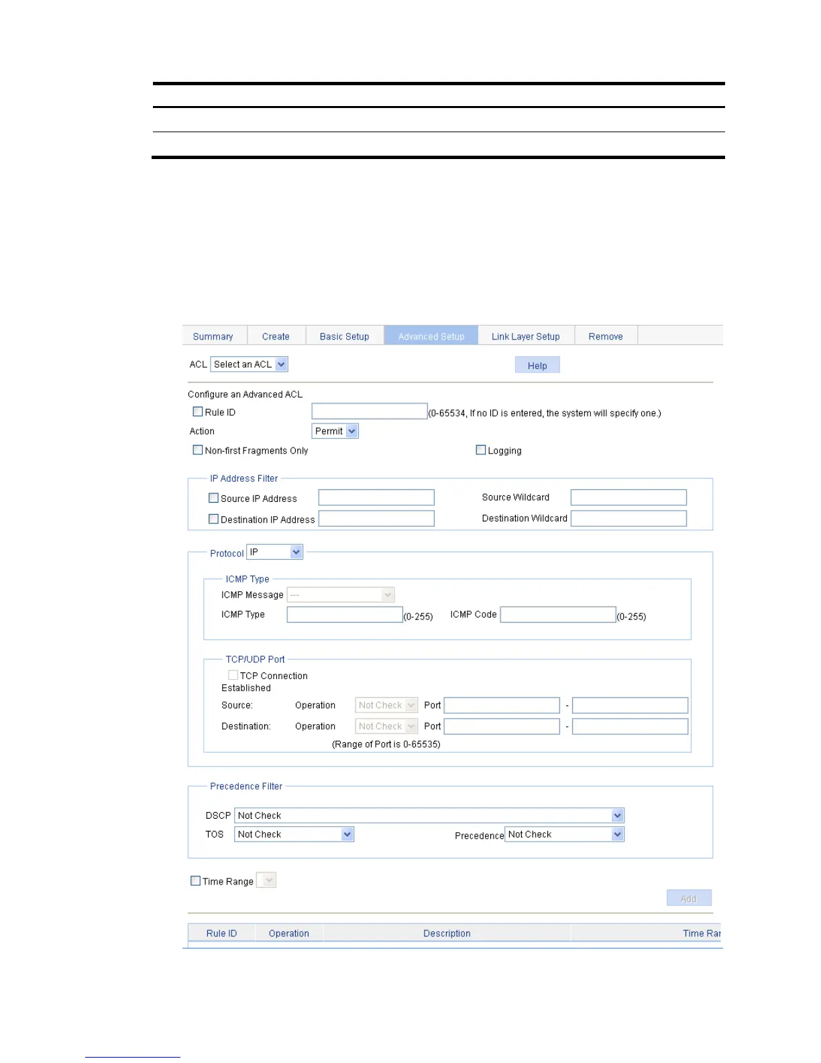The width and height of the screenshot is (821, 1063).
Task: Open the Time Range dropdown
Action: (266, 880)
